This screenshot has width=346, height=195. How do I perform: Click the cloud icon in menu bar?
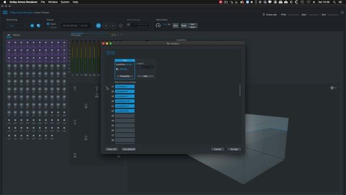[286, 2]
